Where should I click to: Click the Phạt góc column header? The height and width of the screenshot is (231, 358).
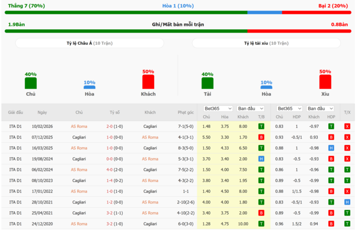tap(186, 112)
